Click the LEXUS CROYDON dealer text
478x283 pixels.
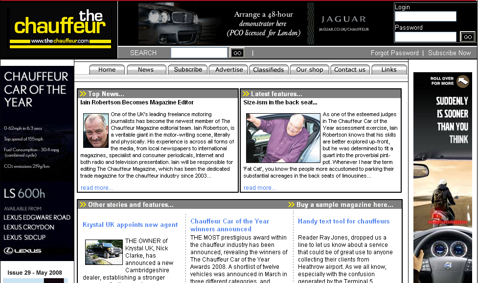(x=29, y=227)
